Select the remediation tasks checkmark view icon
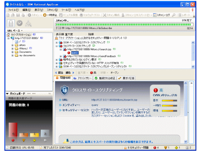The height and width of the screenshot is (151, 202). pyautogui.click(x=19, y=23)
